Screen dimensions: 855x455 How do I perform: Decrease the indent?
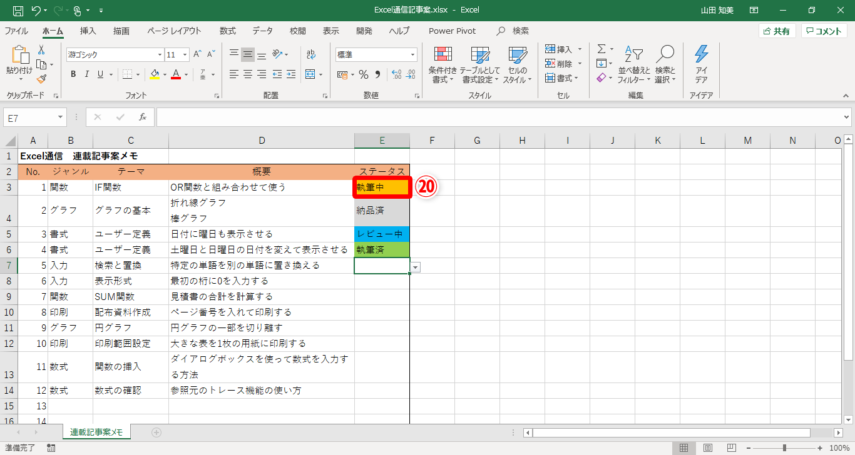click(x=279, y=74)
